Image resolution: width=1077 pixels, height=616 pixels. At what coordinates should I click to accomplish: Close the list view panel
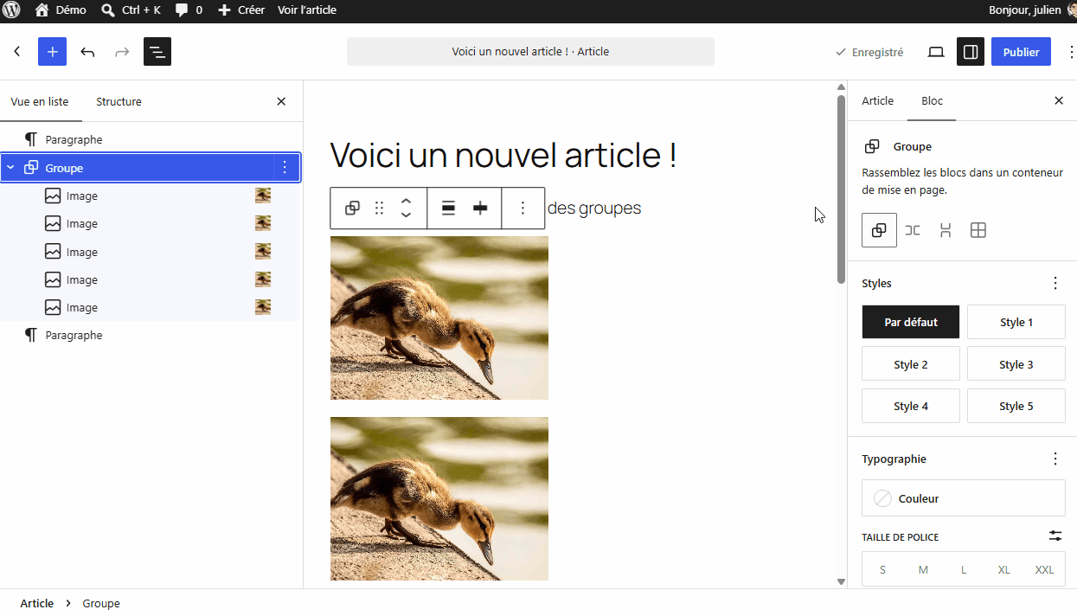(x=281, y=101)
